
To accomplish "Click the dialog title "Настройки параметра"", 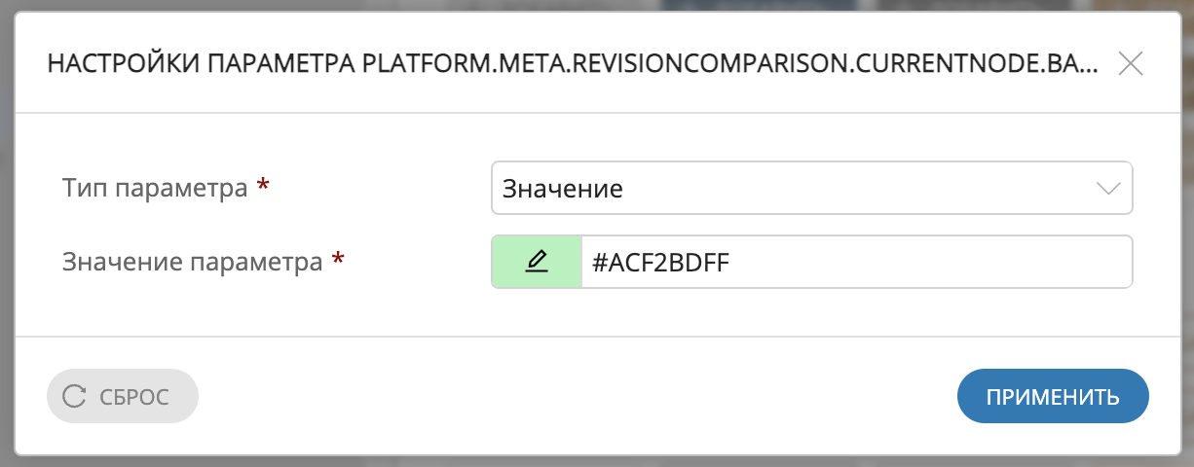I will [203, 65].
